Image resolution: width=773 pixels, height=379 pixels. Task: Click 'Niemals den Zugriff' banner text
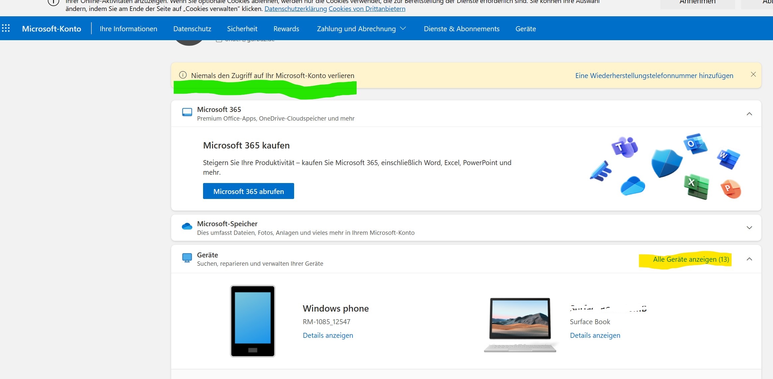pos(273,75)
